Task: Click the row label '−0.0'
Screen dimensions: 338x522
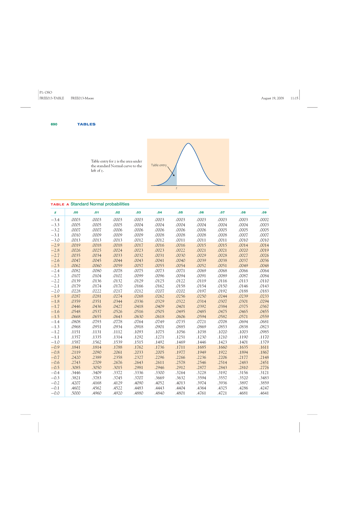Action: pos(55,393)
